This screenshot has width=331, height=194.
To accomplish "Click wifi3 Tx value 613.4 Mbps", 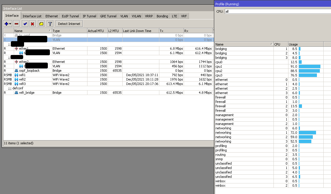I will (175, 84).
